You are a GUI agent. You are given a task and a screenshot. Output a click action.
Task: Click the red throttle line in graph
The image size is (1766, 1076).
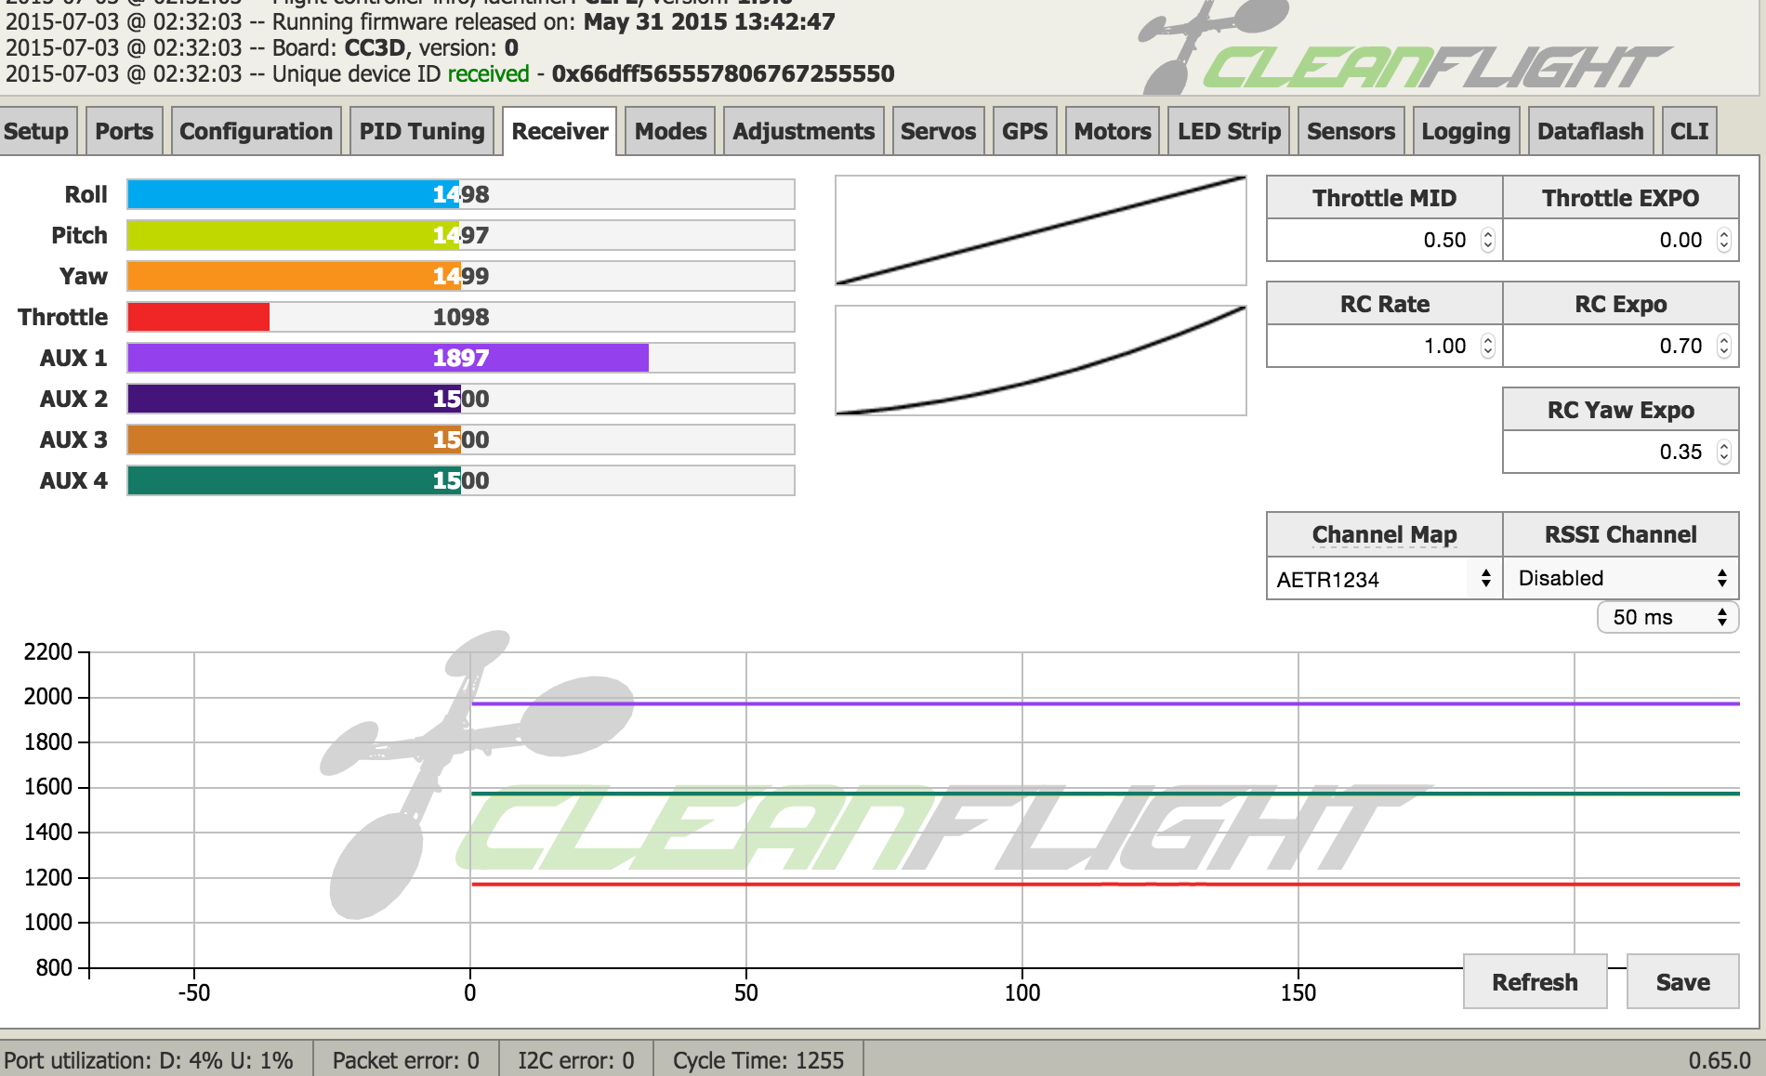point(1105,884)
